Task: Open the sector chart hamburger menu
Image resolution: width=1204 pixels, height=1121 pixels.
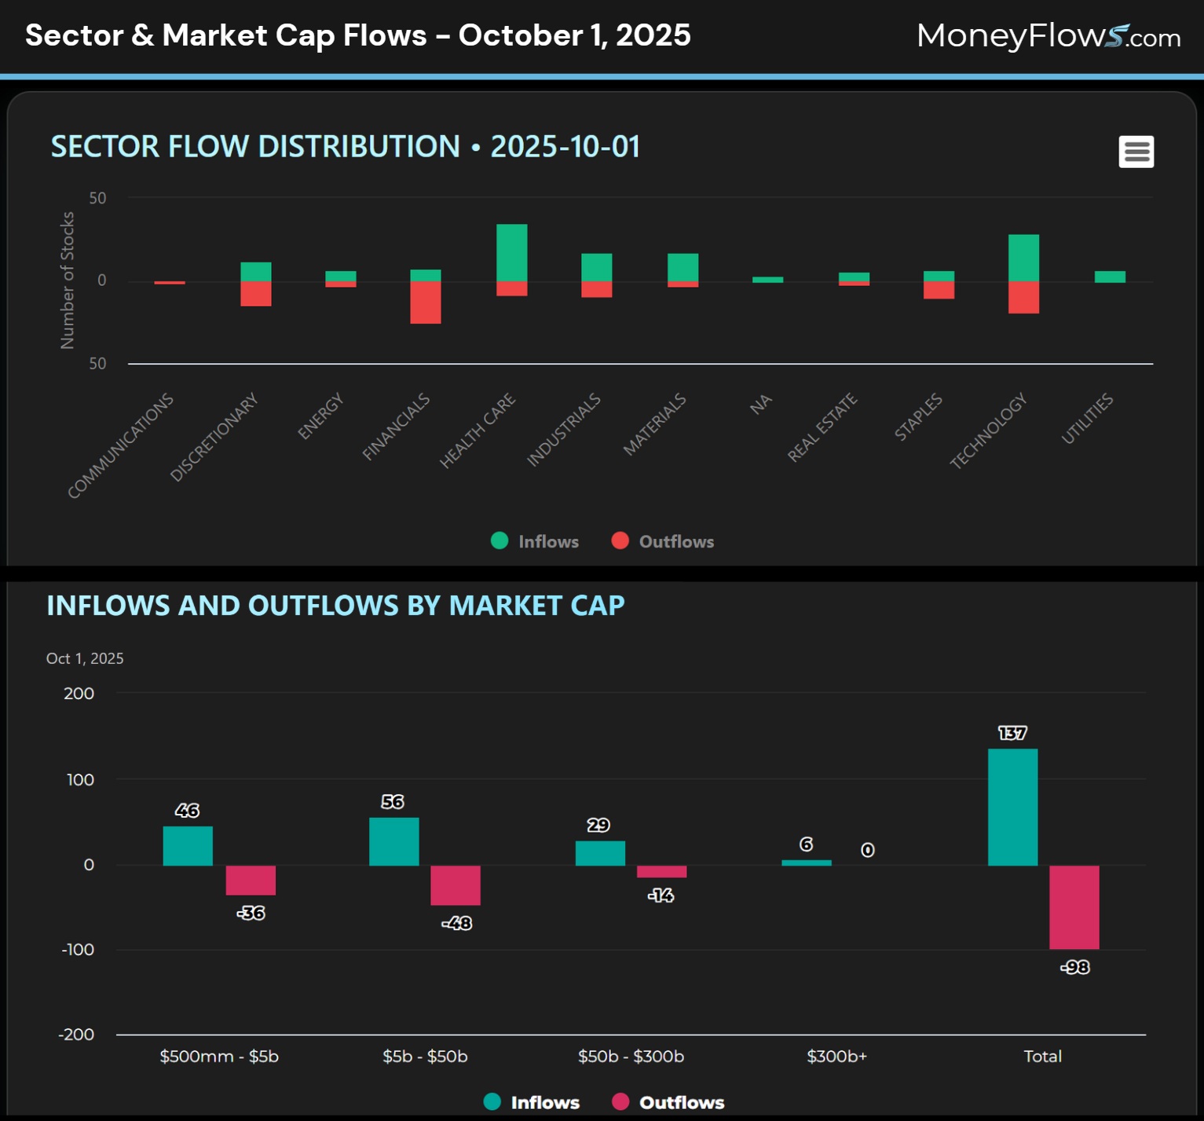Action: pyautogui.click(x=1136, y=152)
